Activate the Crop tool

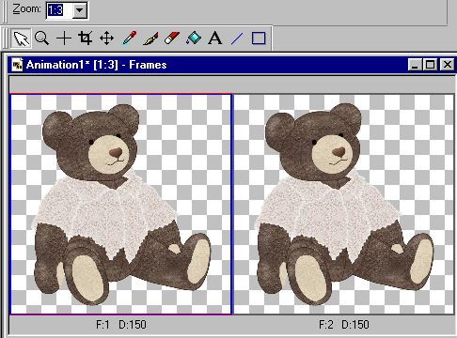pos(86,38)
